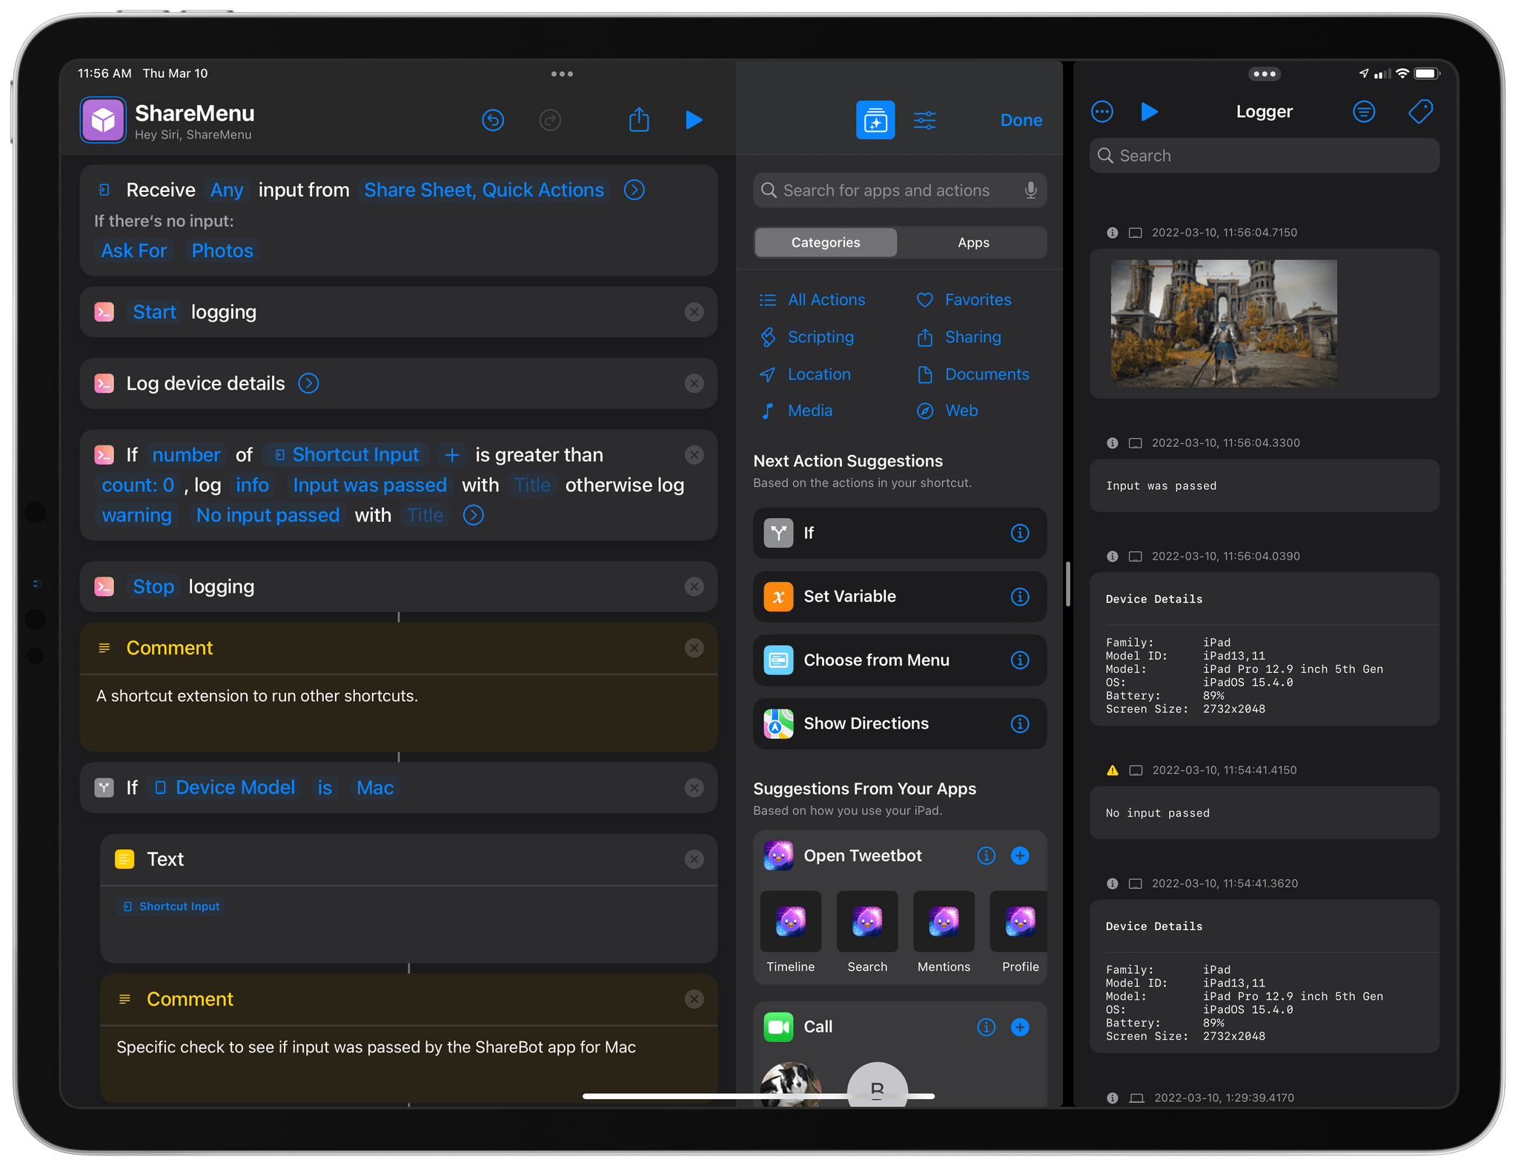The height and width of the screenshot is (1168, 1518).
Task: Run the ShareMenu shortcut
Action: [694, 119]
